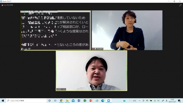The image size is (183, 103).
Task: Toggle the volume speaker icon in tray
Action: (x=159, y=101)
